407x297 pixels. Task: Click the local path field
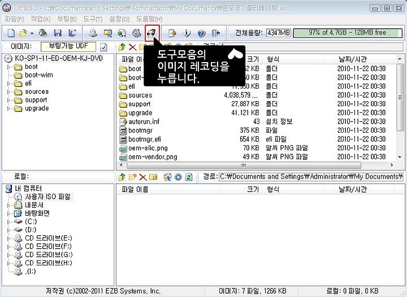(311, 177)
